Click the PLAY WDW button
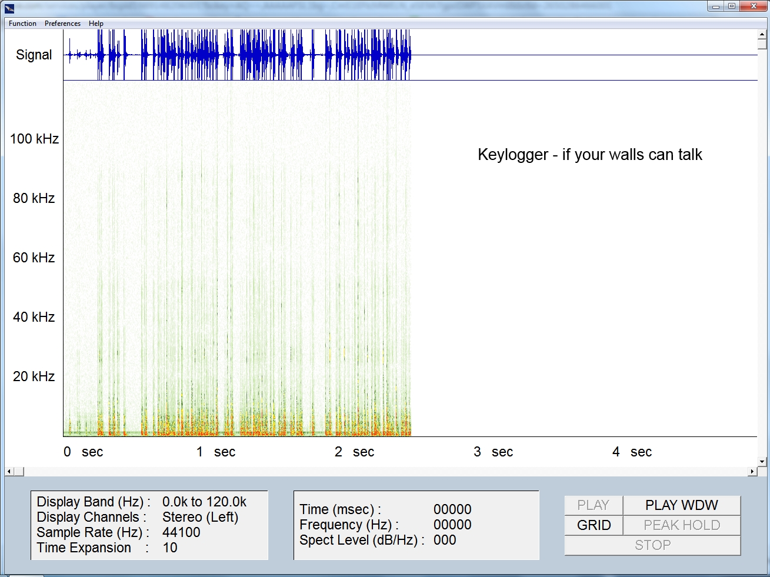 681,505
